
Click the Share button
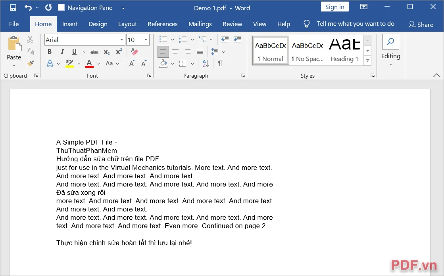421,25
